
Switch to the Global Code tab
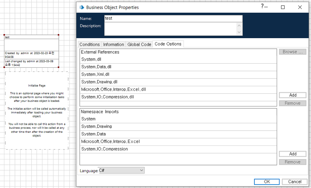click(x=139, y=44)
